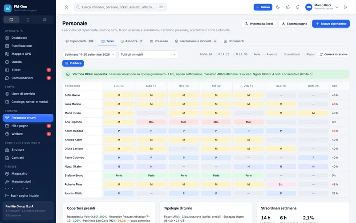Open Linee di servizio

28,94
